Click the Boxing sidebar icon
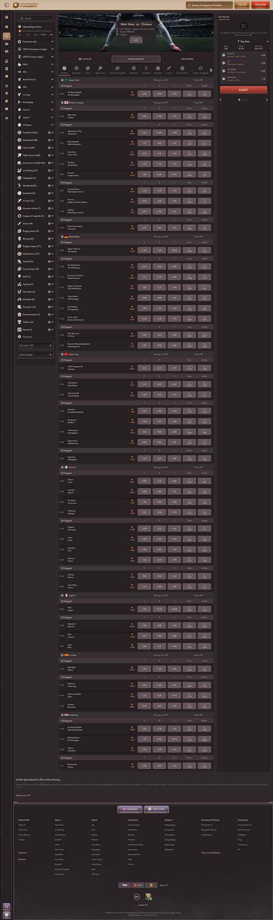The height and width of the screenshot is (920, 273). [19, 239]
